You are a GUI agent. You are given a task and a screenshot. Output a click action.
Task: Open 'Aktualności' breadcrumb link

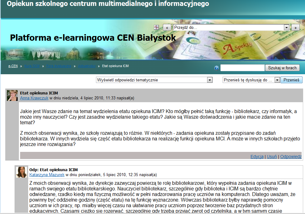tap(87, 66)
